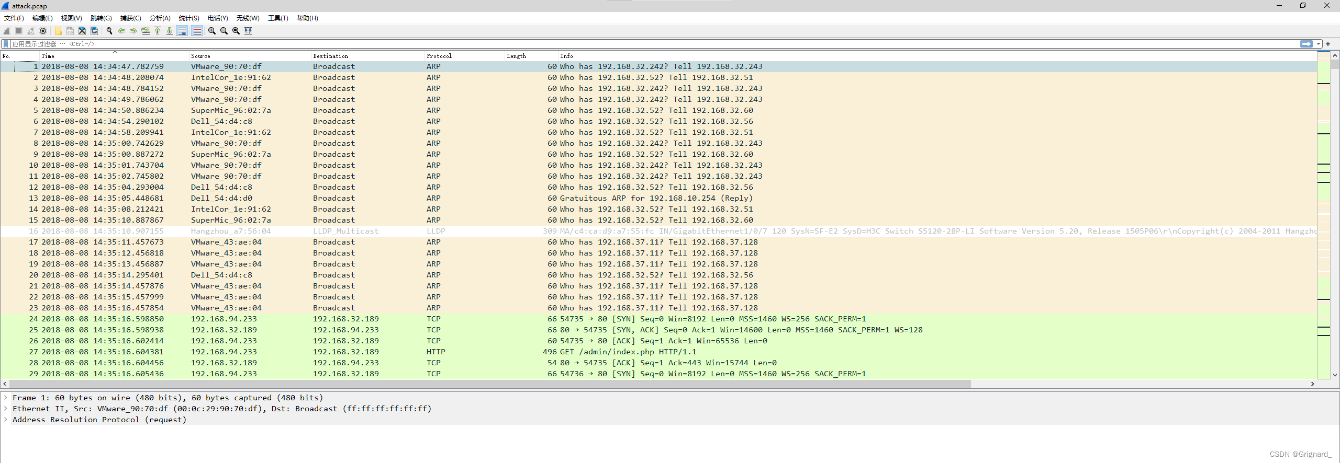This screenshot has width=1340, height=463.
Task: Sort by the Destination column header
Action: [x=367, y=56]
